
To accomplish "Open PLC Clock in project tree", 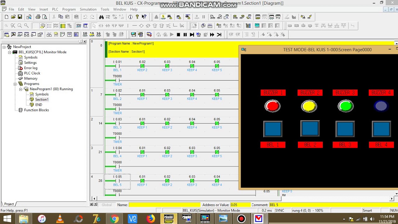I will pos(32,73).
